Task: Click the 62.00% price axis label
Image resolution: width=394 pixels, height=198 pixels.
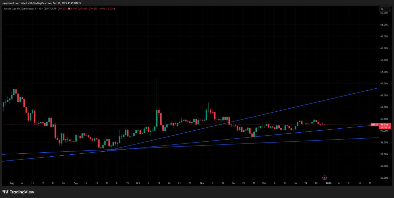Action: coord(383,95)
